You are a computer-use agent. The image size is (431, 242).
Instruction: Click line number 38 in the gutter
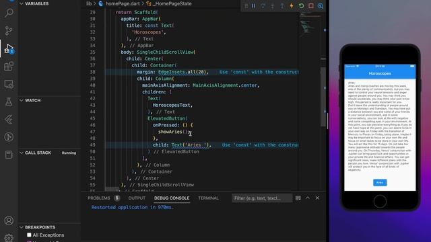[92, 72]
